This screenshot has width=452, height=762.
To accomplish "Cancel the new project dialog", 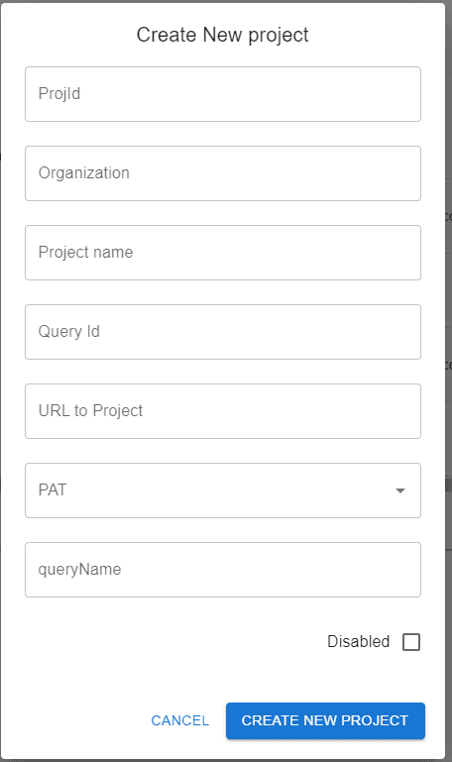I will 179,720.
